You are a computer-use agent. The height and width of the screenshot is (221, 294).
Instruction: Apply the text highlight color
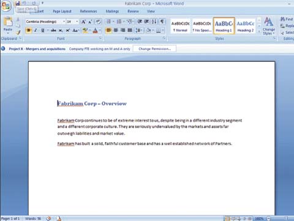pyautogui.click(x=85, y=31)
